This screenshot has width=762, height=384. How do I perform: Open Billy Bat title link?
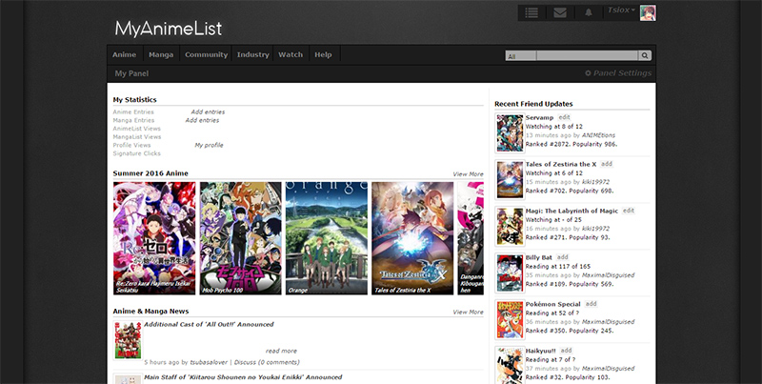(539, 257)
